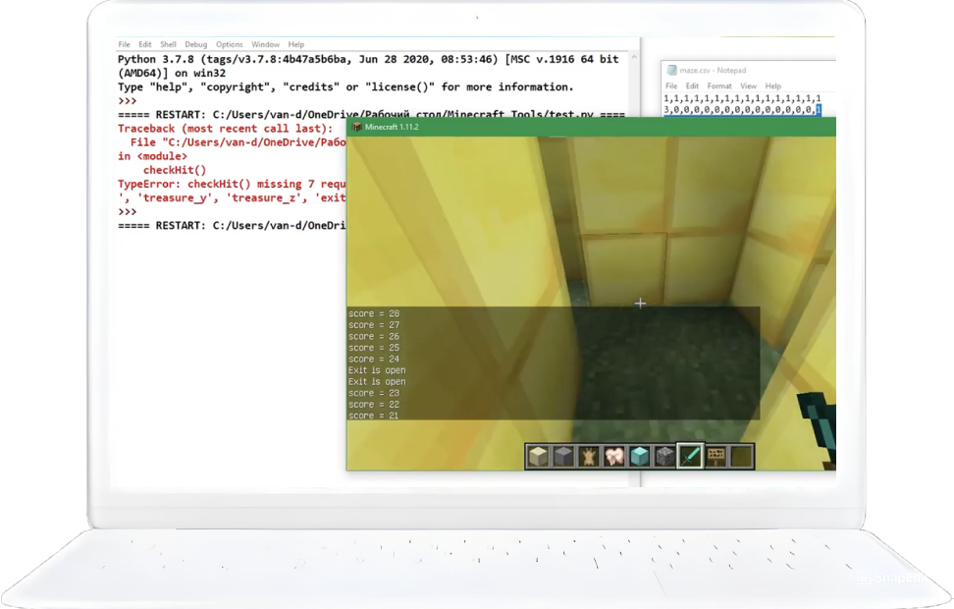Image resolution: width=954 pixels, height=609 pixels.
Task: Click the "'treasure_y', 'treasure_z'" error line
Action: [232, 198]
